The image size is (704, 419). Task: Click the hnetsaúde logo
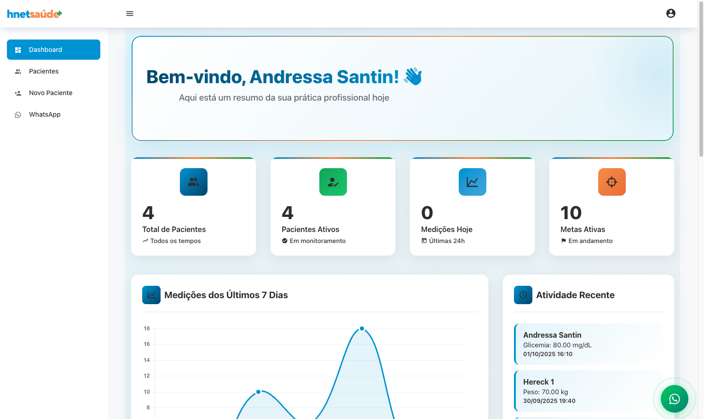click(34, 13)
